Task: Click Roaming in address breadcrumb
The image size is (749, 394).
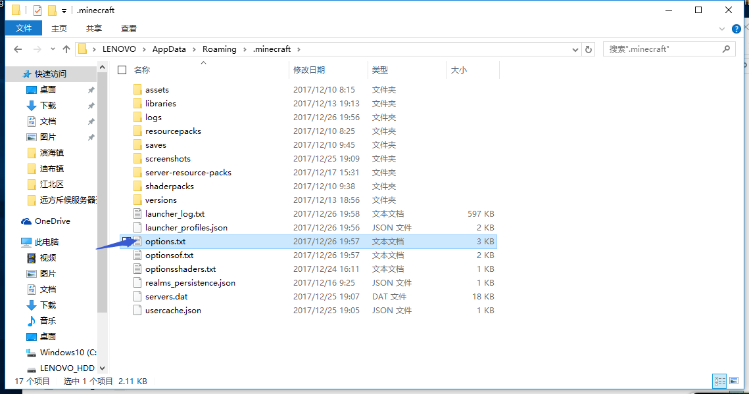Action: [219, 49]
